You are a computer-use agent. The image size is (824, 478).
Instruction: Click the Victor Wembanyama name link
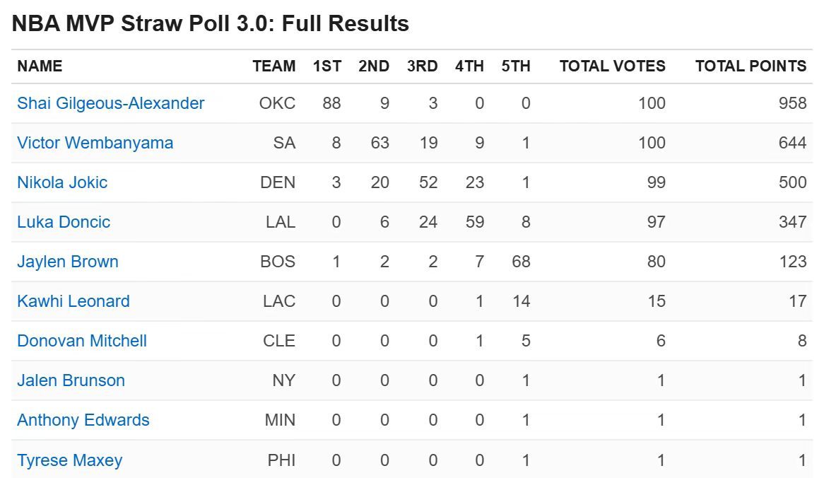point(95,143)
